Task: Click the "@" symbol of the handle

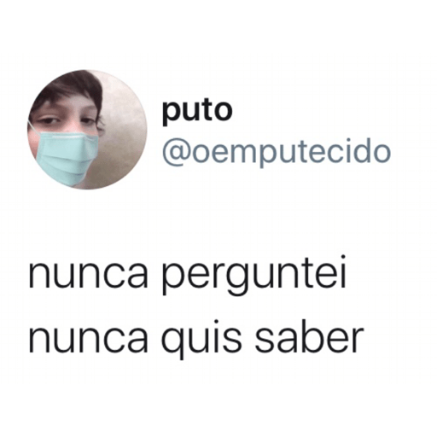Action: coord(175,154)
